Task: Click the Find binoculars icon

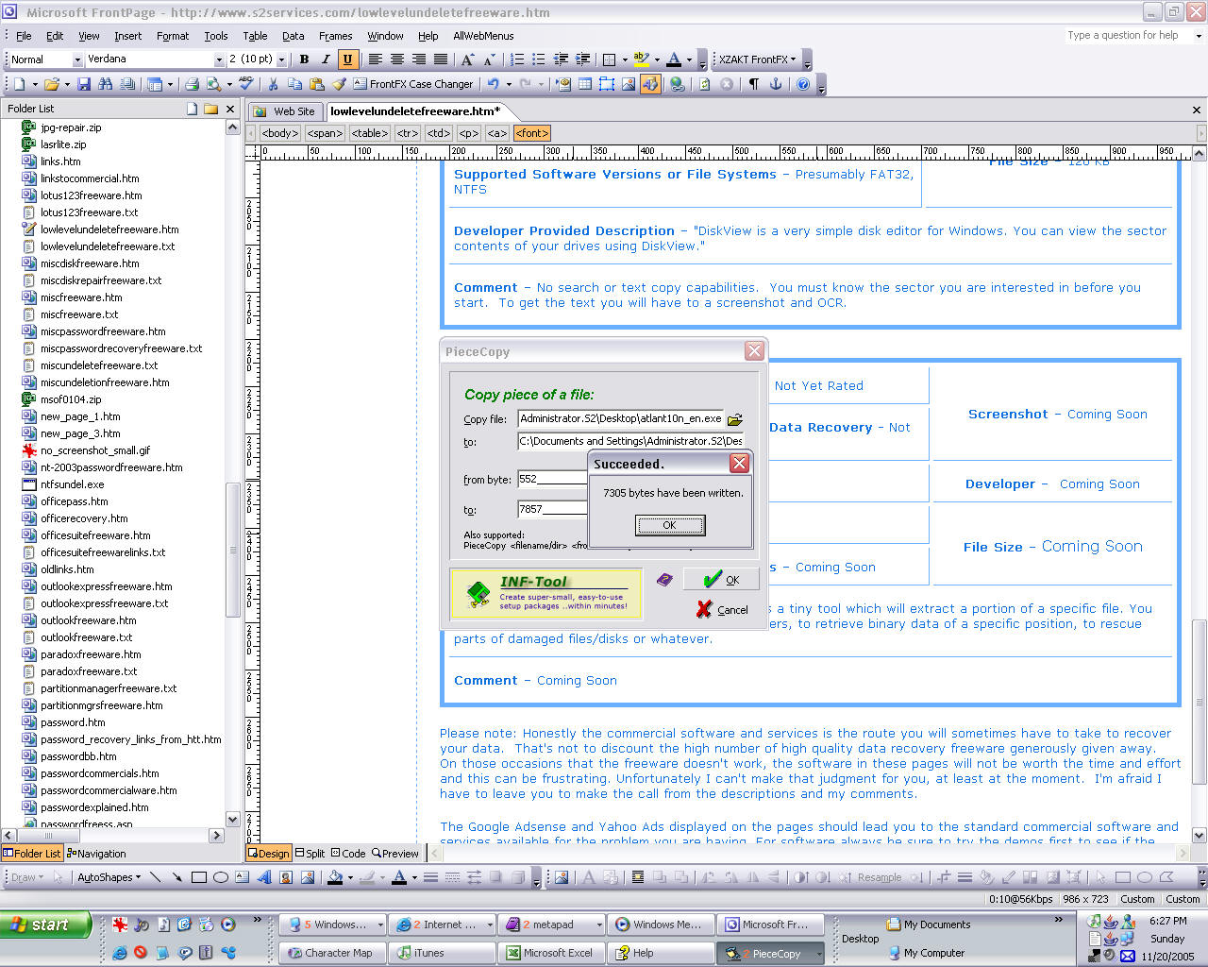Action: click(105, 84)
